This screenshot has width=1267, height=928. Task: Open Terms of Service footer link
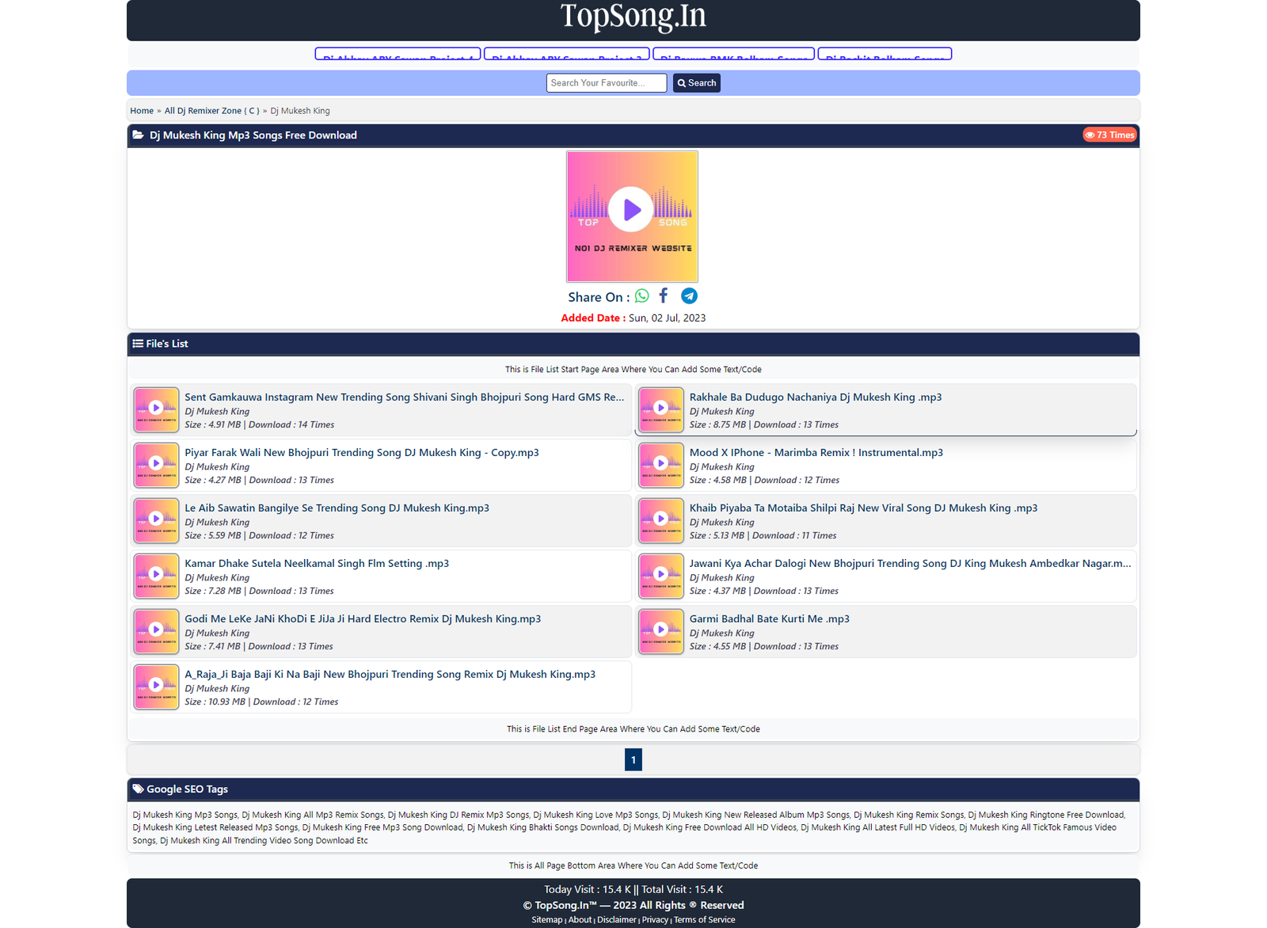704,920
